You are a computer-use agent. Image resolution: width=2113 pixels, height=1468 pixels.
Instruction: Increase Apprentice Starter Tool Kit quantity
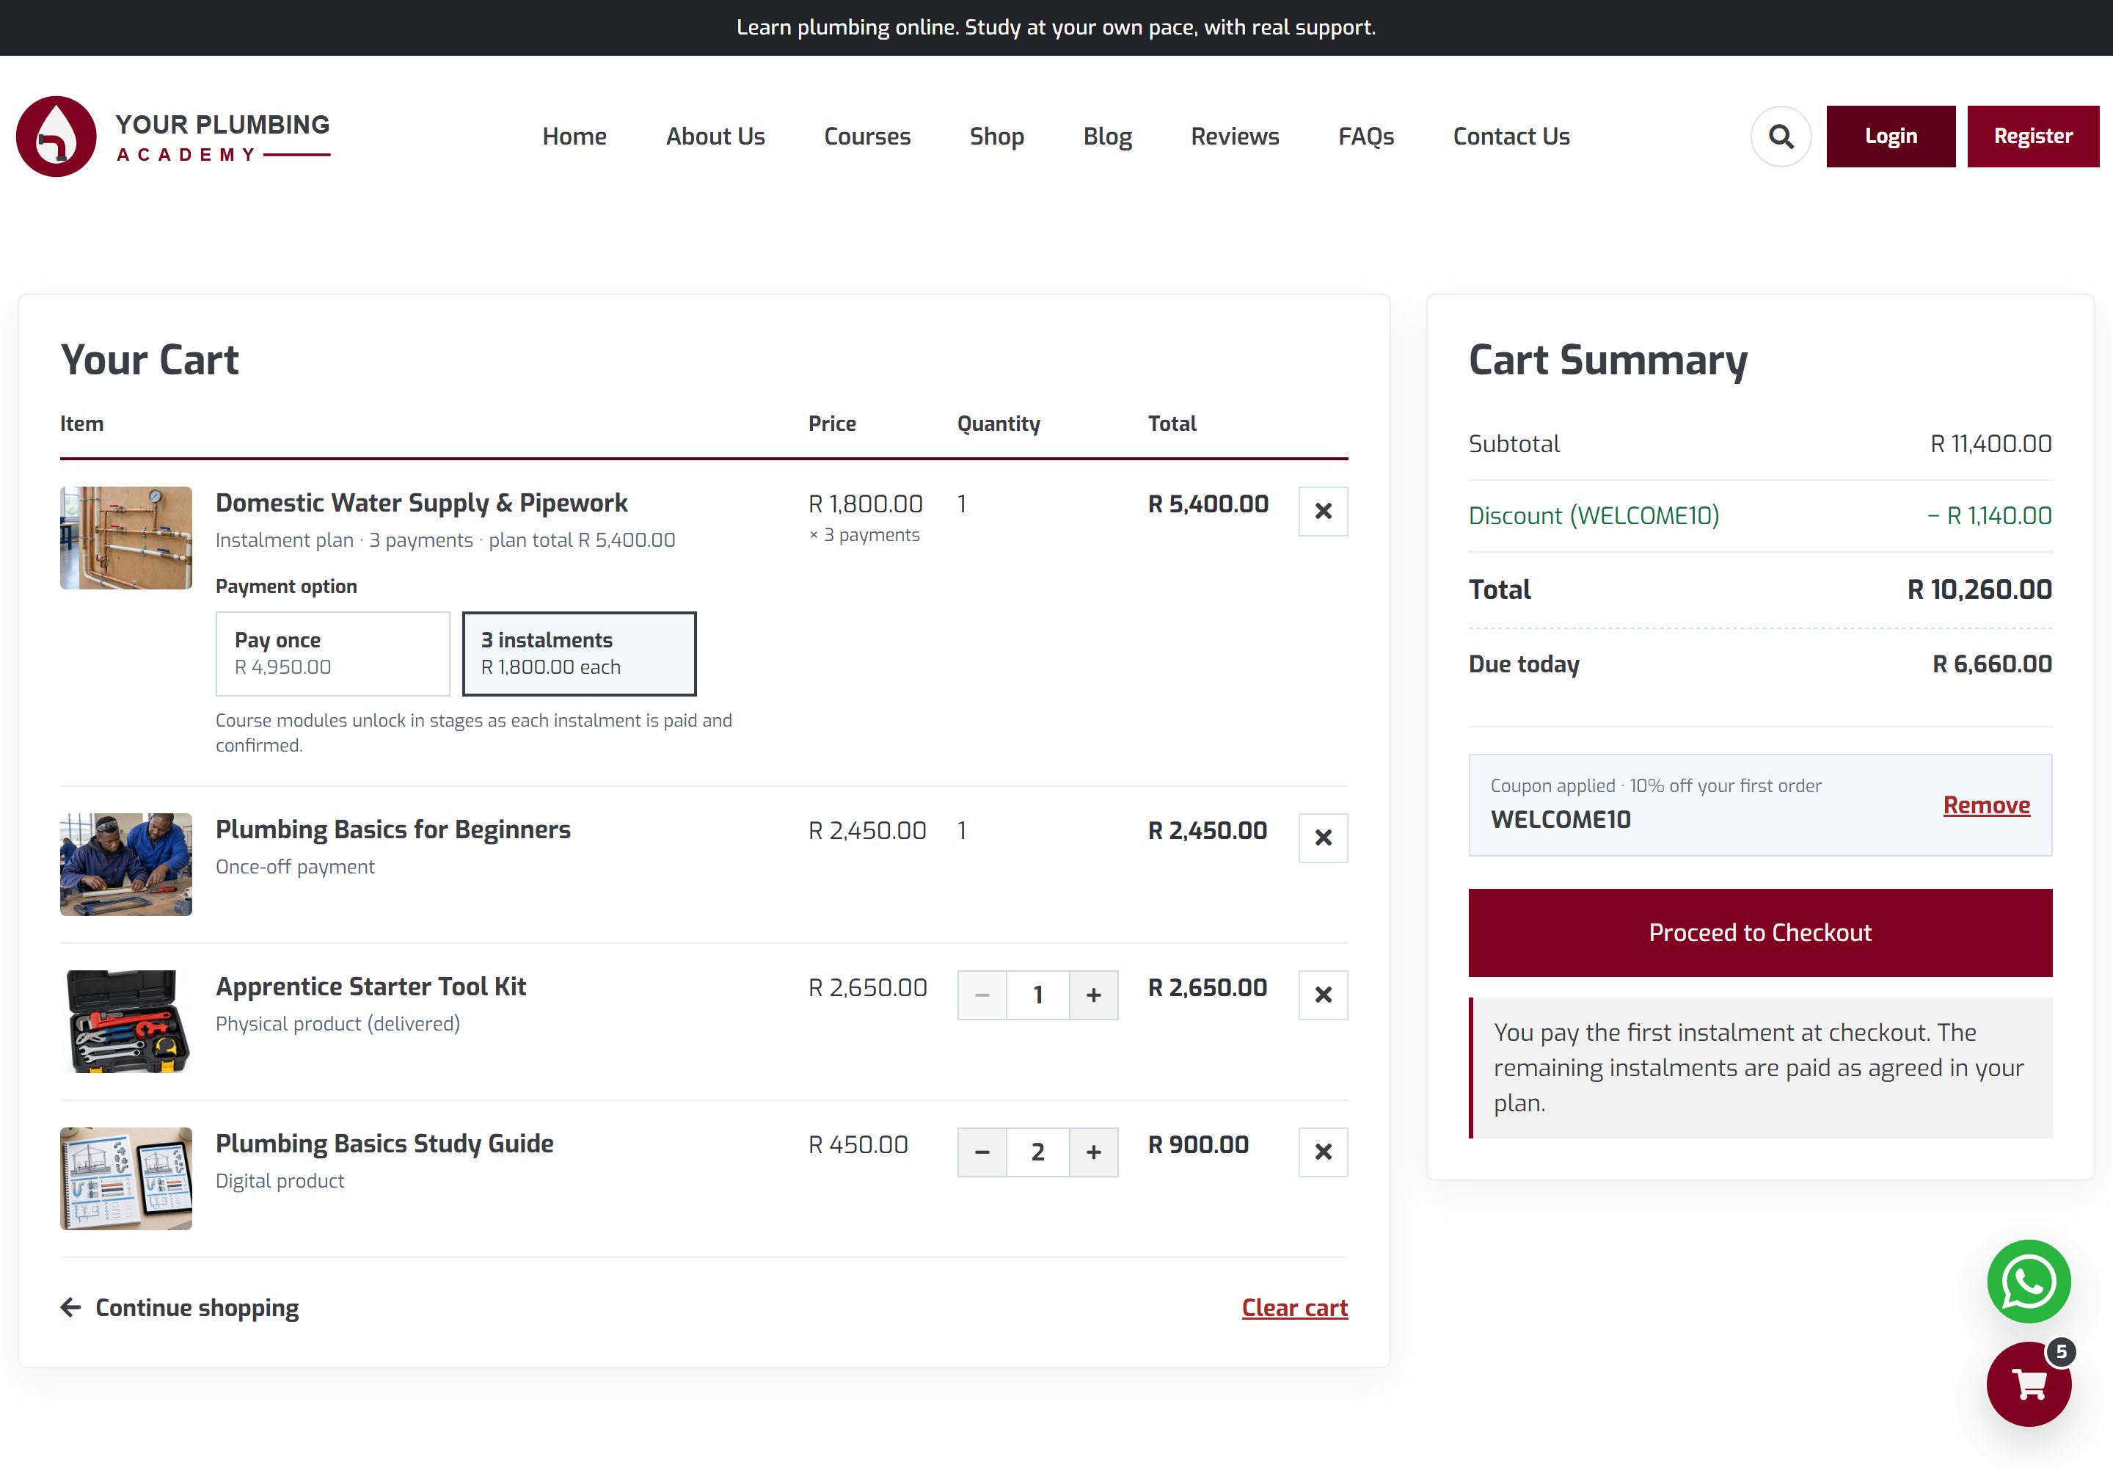pyautogui.click(x=1094, y=995)
